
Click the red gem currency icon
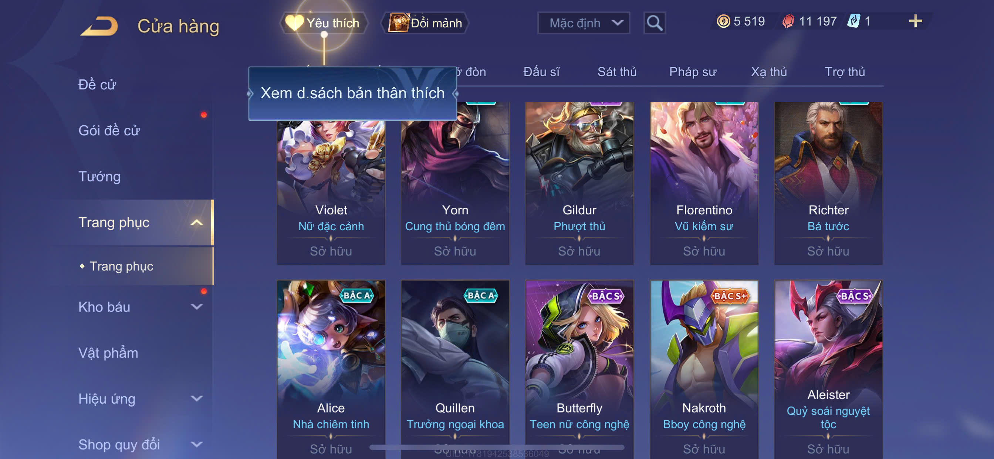(x=788, y=21)
